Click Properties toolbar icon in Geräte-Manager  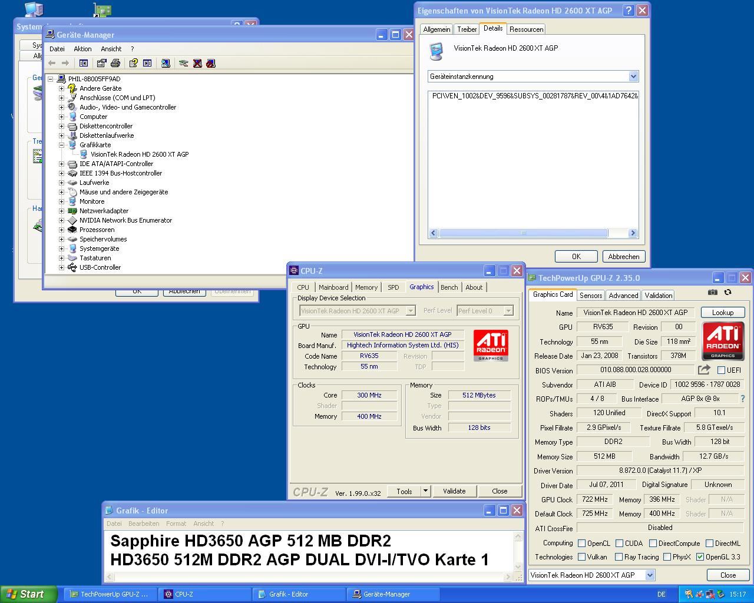[101, 63]
